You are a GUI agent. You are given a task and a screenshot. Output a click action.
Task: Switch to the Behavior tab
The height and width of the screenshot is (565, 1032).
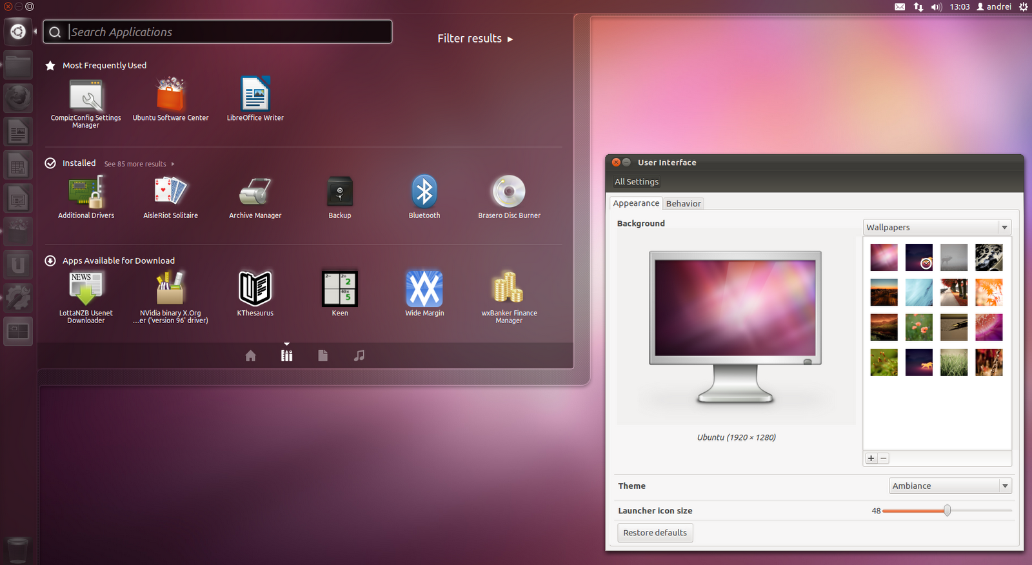pyautogui.click(x=683, y=204)
